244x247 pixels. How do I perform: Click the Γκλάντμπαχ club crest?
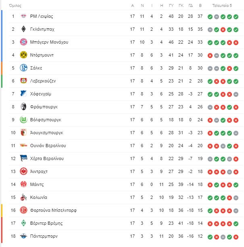(x=23, y=29)
